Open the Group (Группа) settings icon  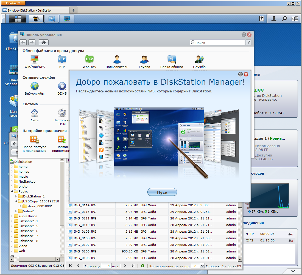pos(144,59)
